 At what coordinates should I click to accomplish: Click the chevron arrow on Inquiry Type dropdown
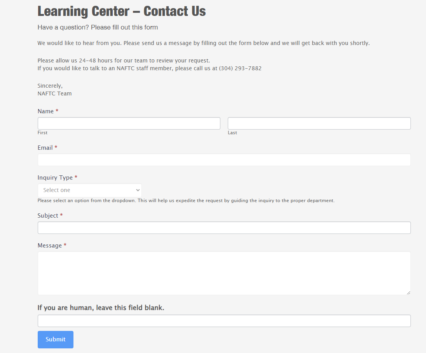(138, 190)
